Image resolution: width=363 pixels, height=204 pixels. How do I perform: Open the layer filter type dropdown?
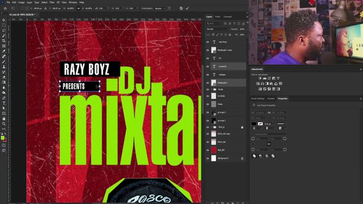click(x=214, y=24)
